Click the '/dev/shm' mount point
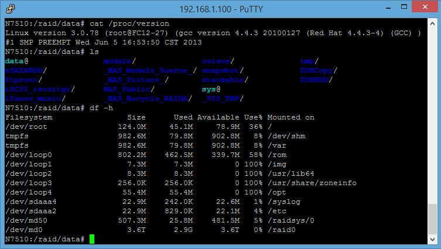Image resolution: width=441 pixels, height=249 pixels. point(286,136)
